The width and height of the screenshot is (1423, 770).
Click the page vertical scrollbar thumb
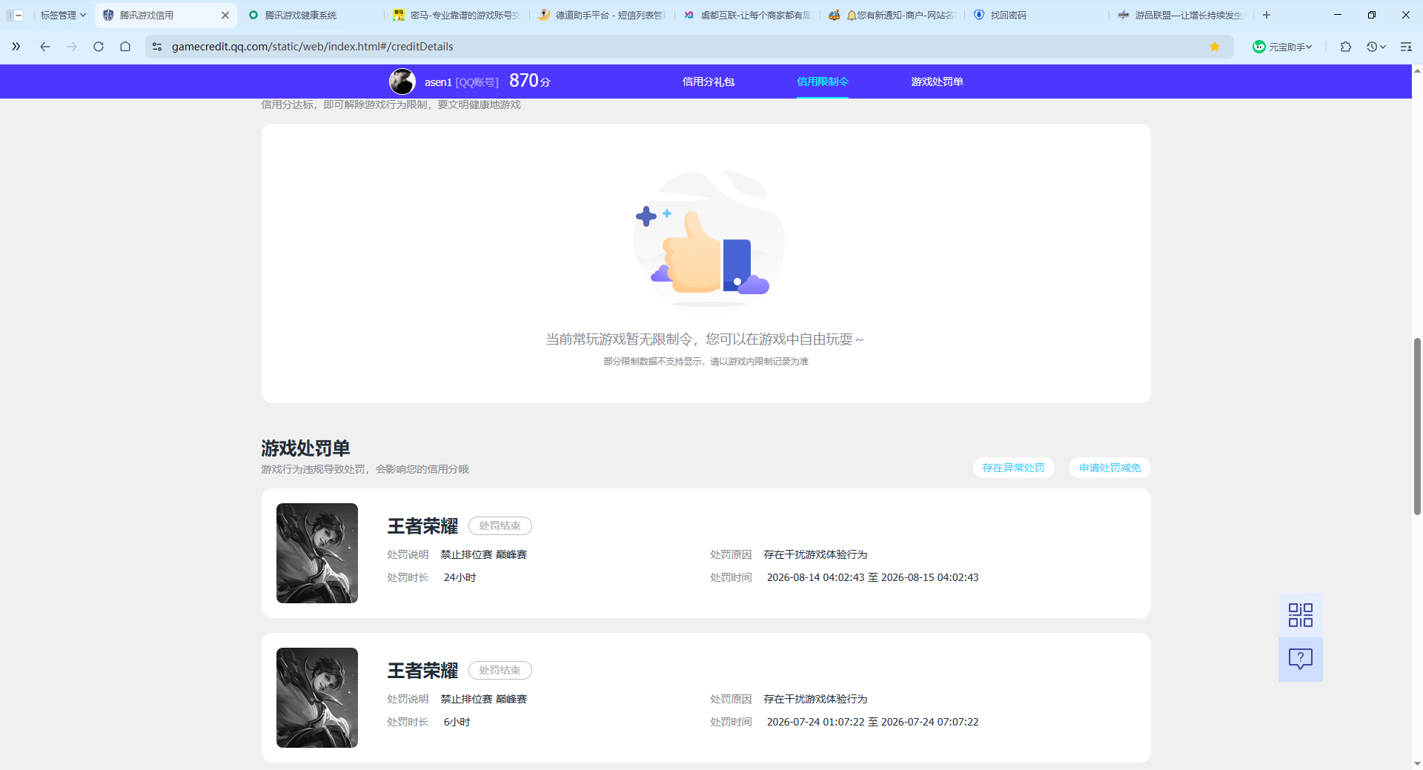pos(1417,426)
